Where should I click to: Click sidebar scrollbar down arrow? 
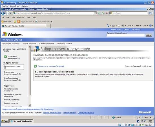point(30,105)
